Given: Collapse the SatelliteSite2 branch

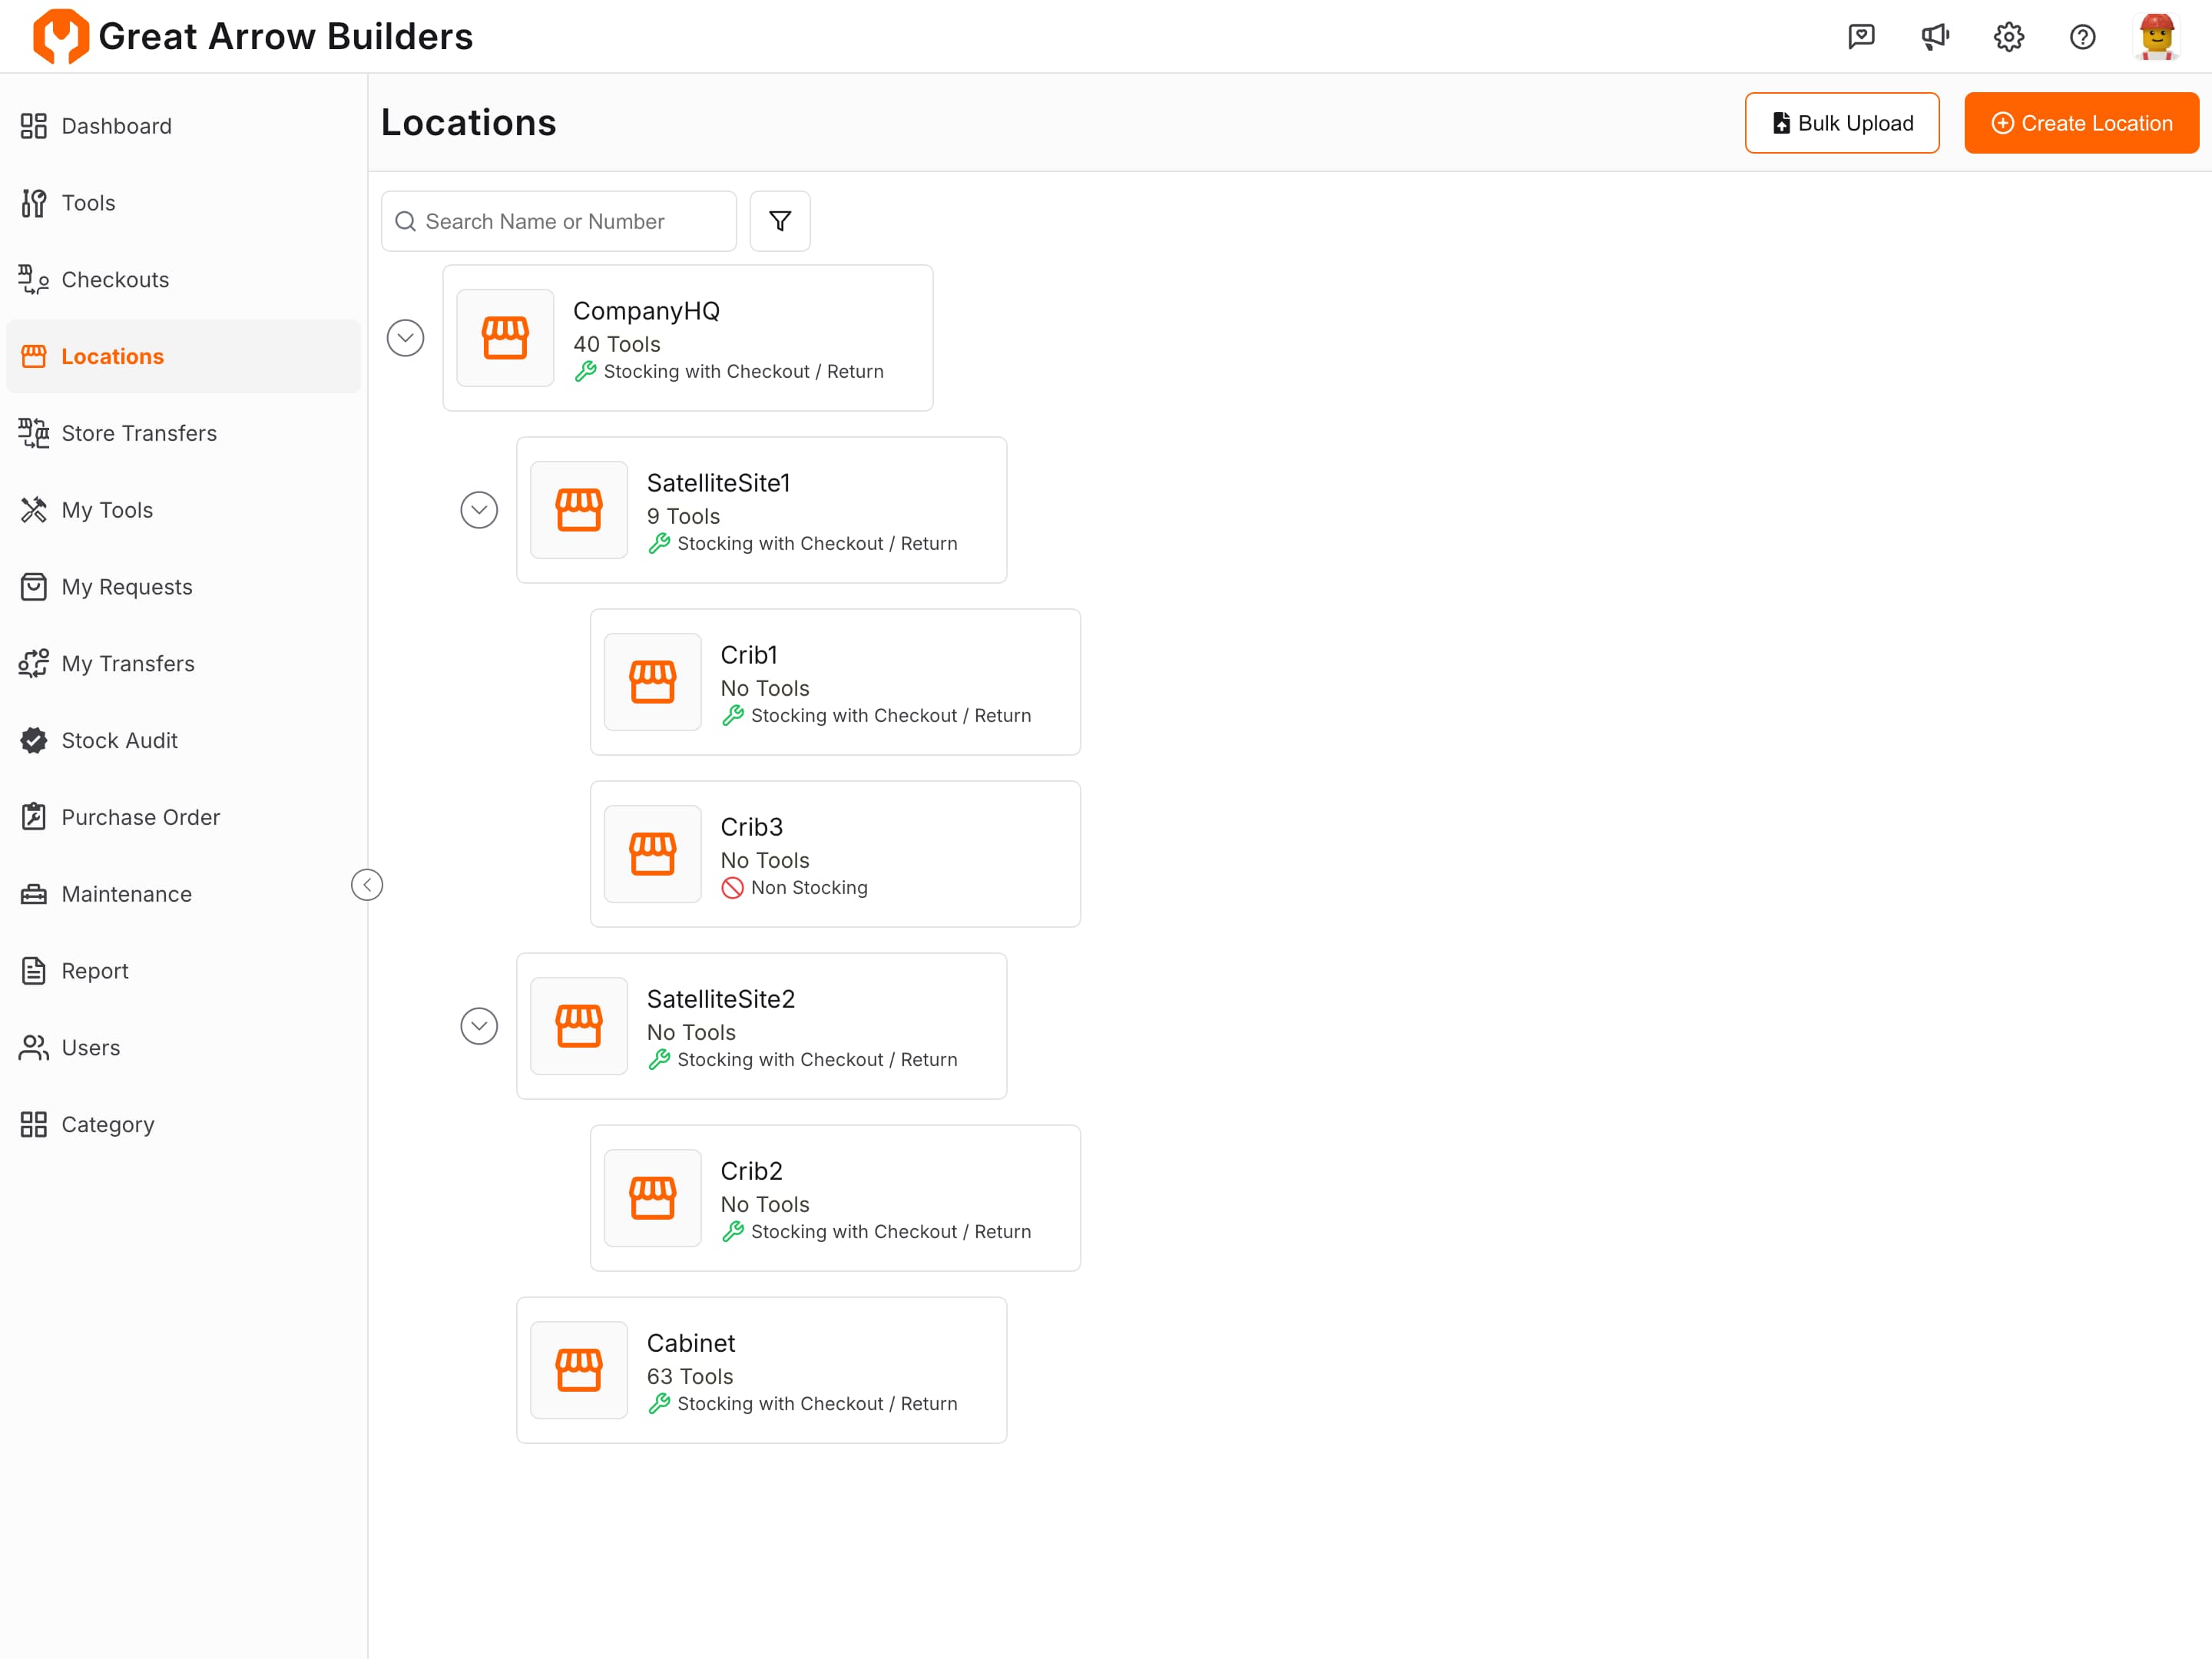Looking at the screenshot, I should click(479, 1026).
